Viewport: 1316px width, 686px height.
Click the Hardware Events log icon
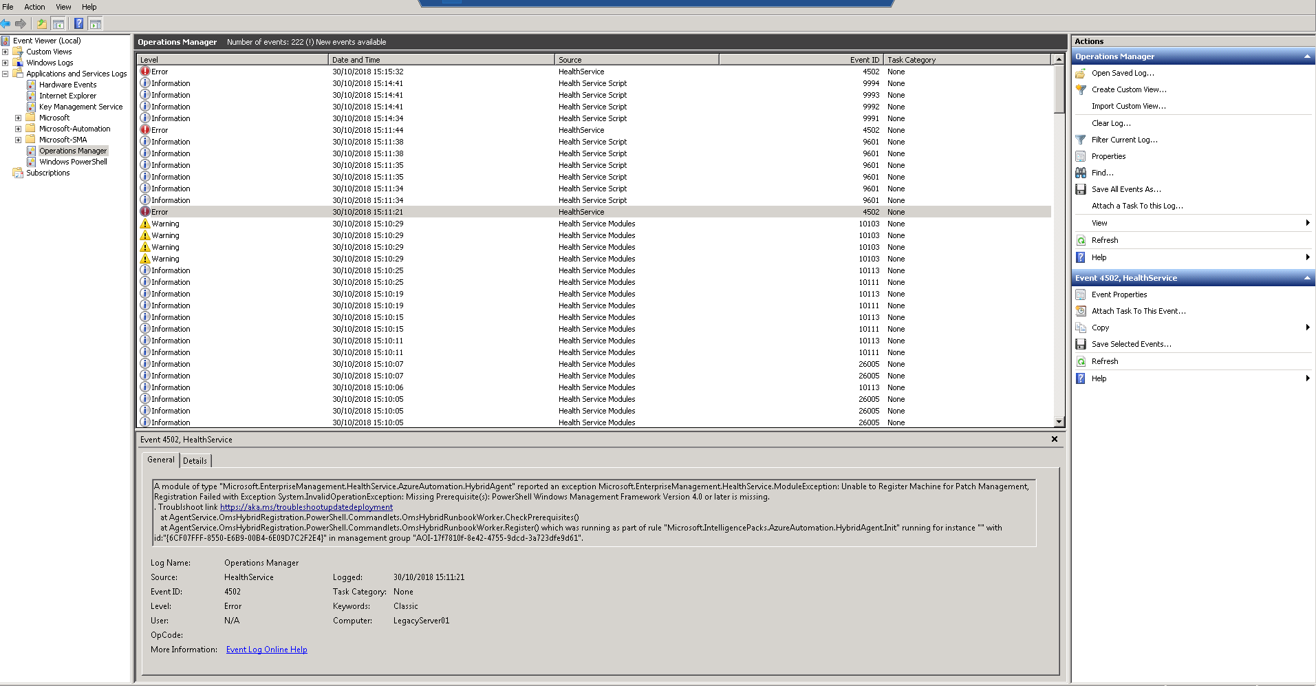click(31, 85)
